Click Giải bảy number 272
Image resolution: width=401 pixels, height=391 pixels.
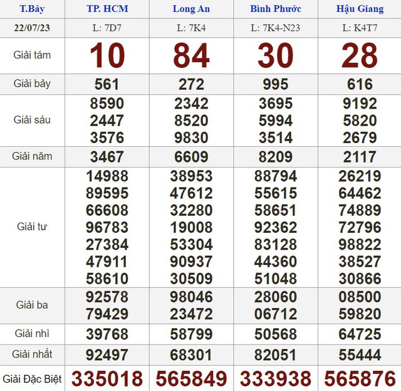tap(191, 84)
